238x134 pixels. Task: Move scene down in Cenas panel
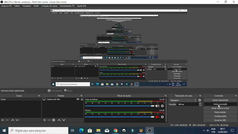tap(17, 120)
